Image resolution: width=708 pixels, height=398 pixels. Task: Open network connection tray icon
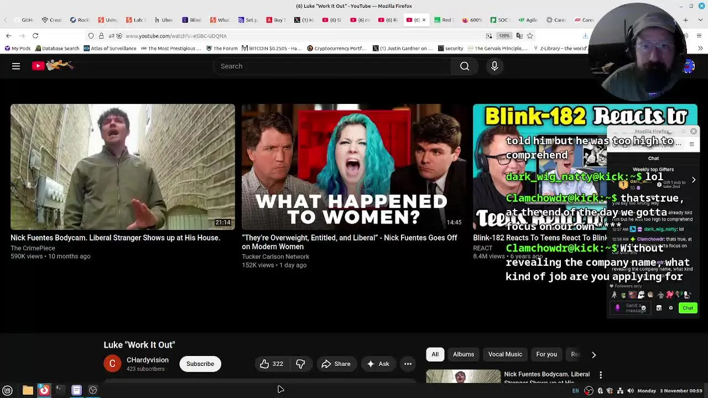[x=620, y=391]
